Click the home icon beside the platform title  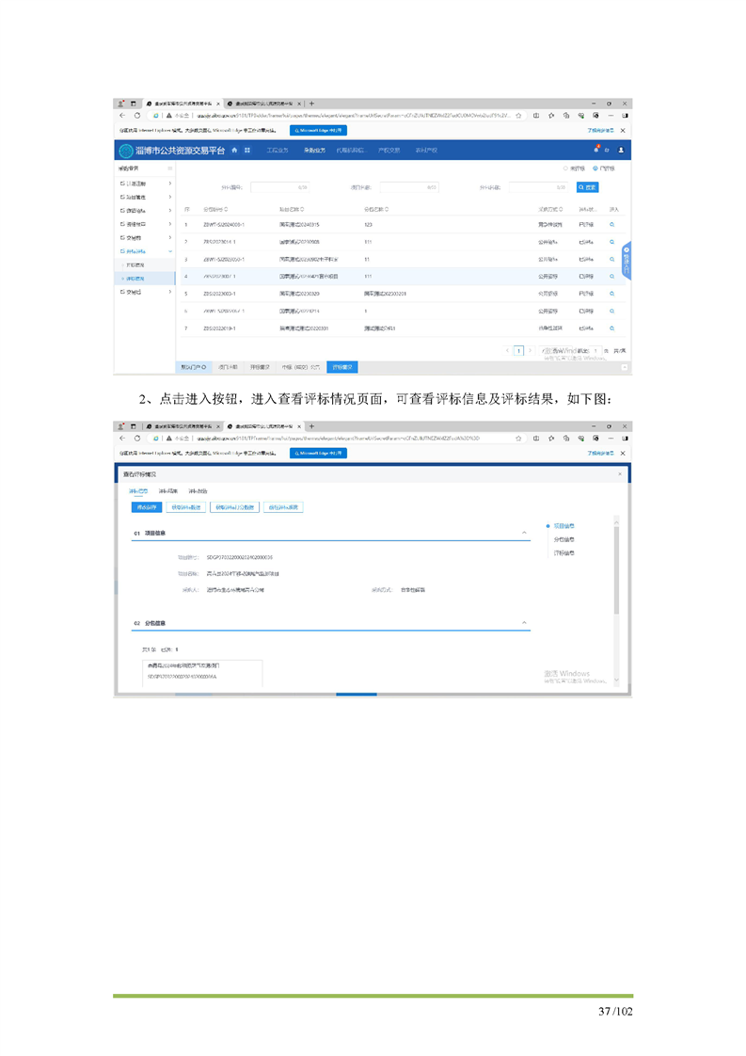click(x=234, y=150)
